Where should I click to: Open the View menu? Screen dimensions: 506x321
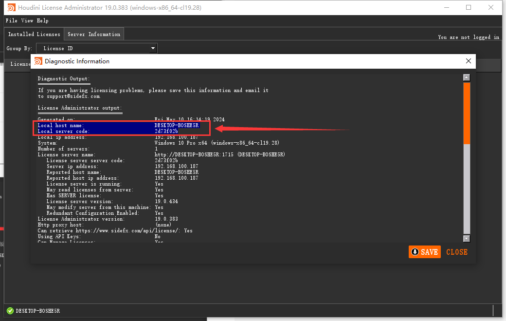point(27,21)
